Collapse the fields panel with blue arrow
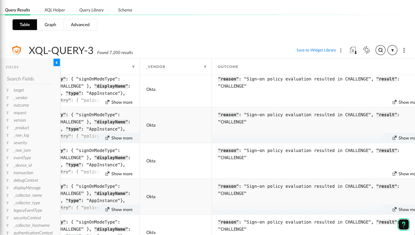Screen dimensions: 415x235 (x=57, y=63)
